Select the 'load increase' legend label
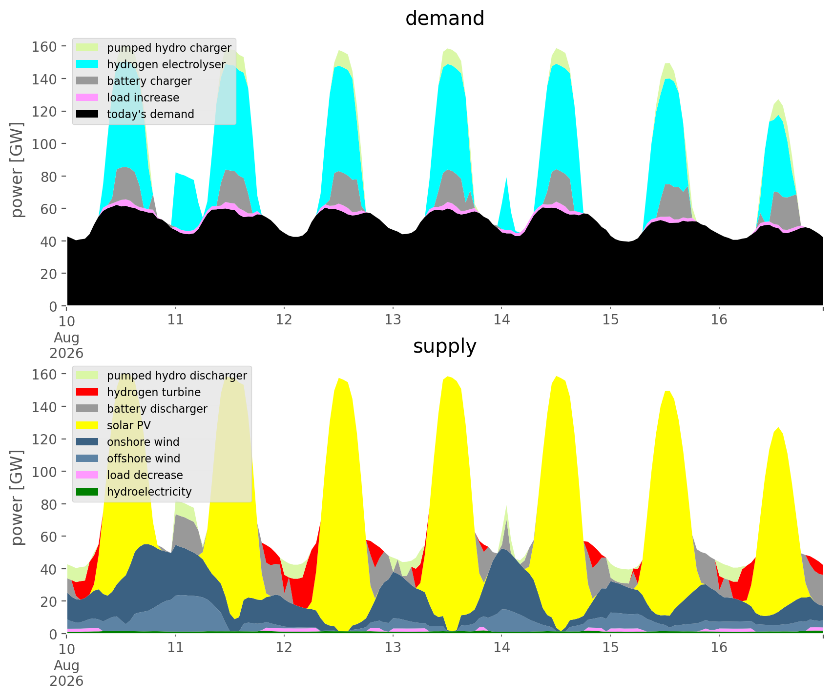Viewport: 833px width, 698px height. click(x=143, y=98)
